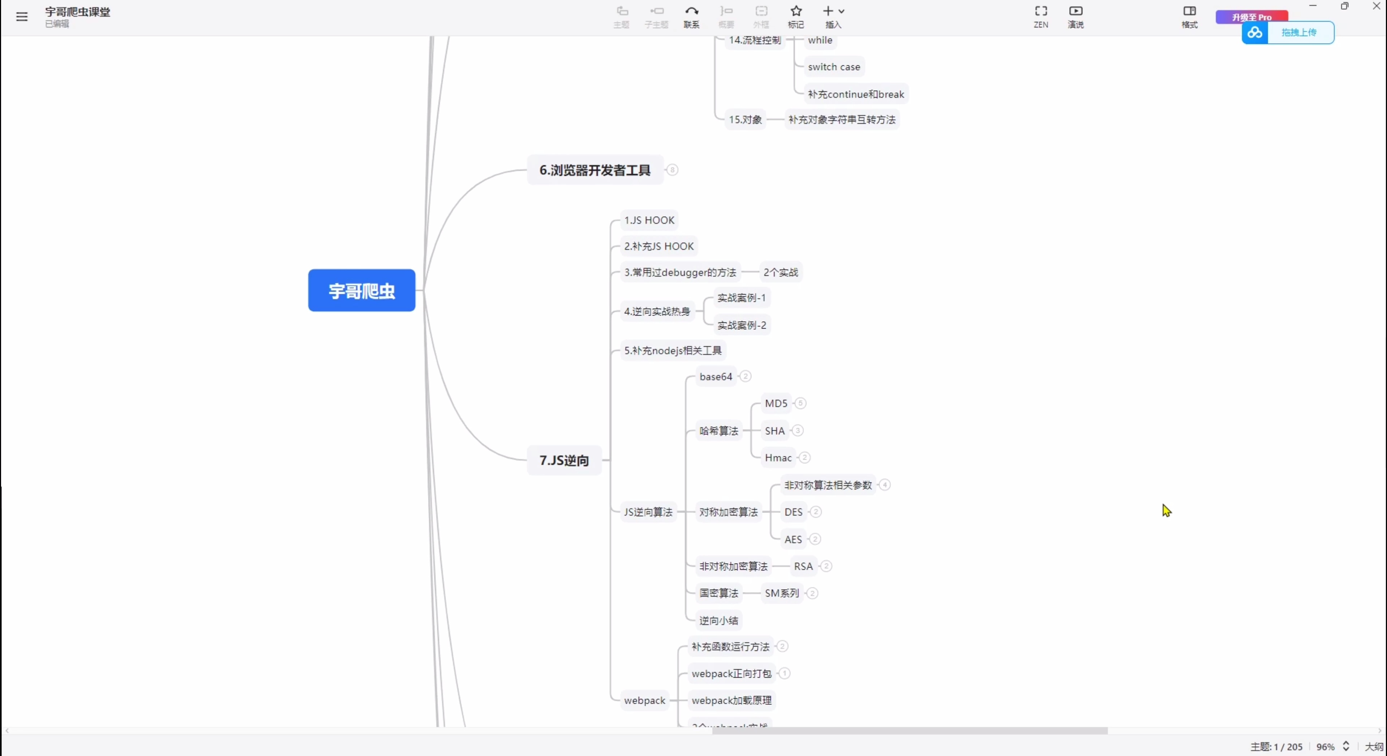Viewport: 1387px width, 756px height.
Task: Select the 子主题 (subtopic) tool icon
Action: 656,16
